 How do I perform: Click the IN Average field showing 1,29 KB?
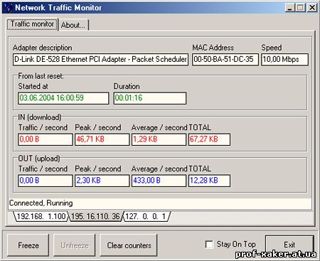[x=159, y=139]
